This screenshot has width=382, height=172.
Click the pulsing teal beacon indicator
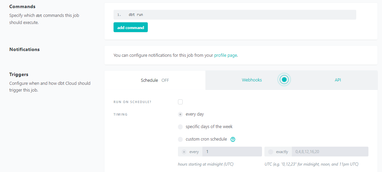tap(284, 80)
